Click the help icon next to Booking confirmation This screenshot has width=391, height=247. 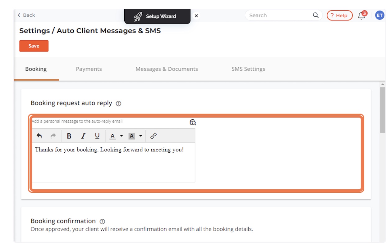click(x=102, y=221)
